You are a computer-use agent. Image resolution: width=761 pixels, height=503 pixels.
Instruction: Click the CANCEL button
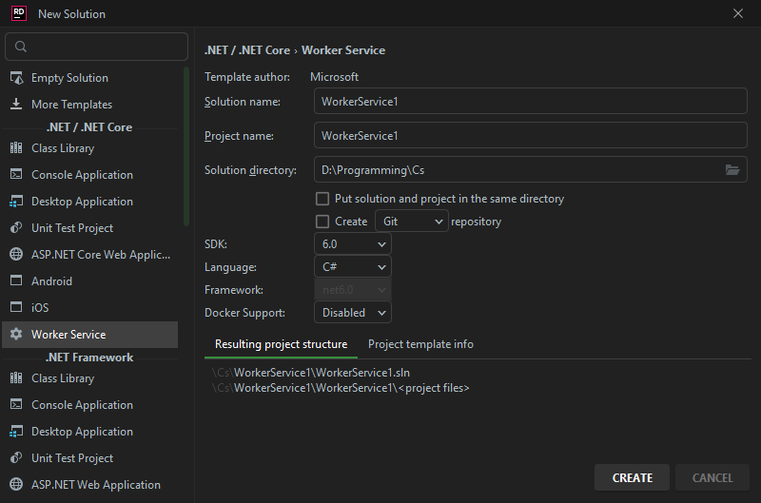712,477
